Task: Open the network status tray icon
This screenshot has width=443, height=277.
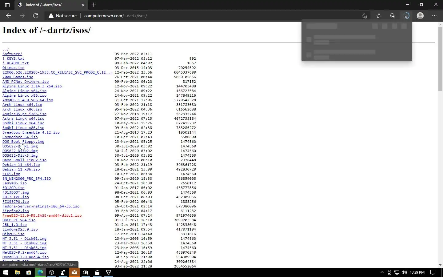Action: click(397, 272)
